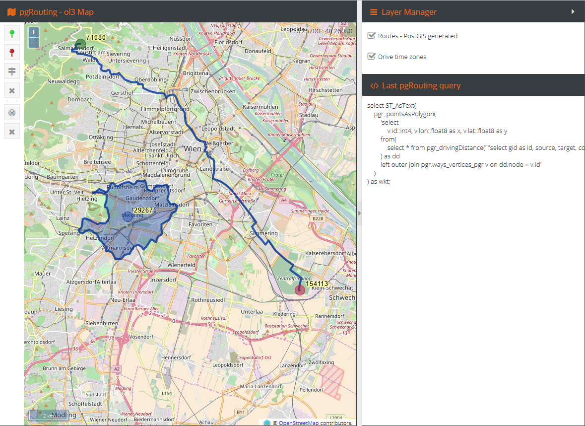Collapse the Layer Manager panel arrow
This screenshot has width=585, height=426.
[573, 11]
